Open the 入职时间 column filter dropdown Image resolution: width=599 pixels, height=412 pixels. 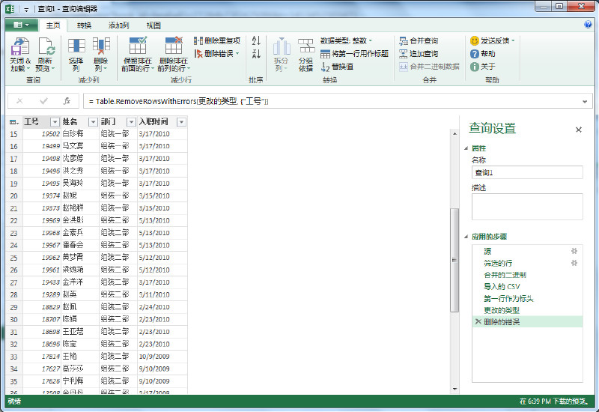tap(181, 122)
